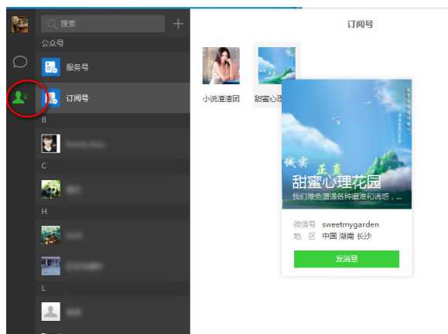Click the plus add button beside search

tap(178, 24)
